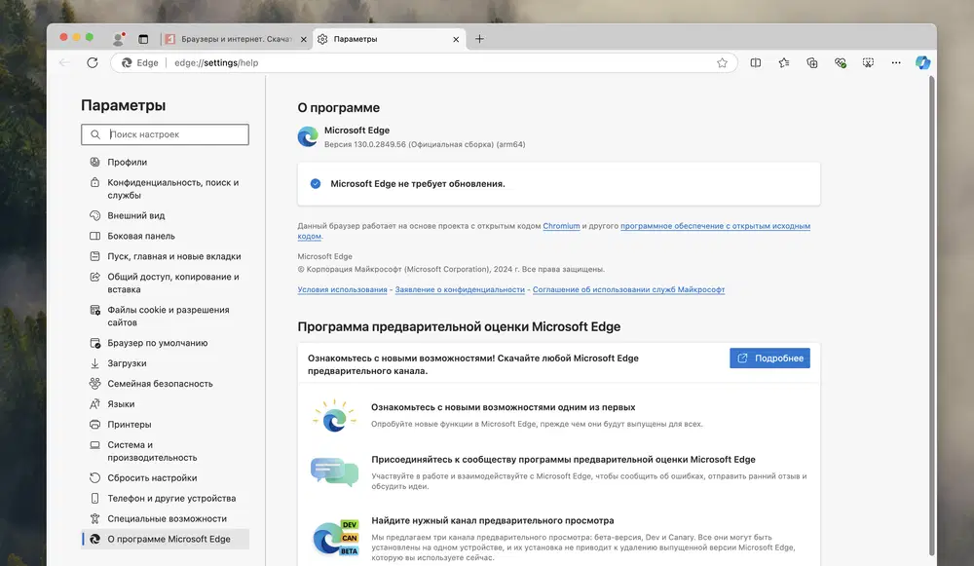Open the Favorites list icon in toolbar
The image size is (974, 566).
(x=784, y=62)
